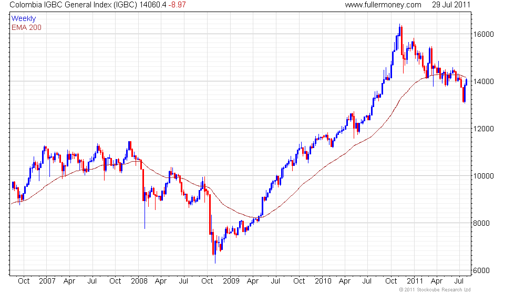Click the 'Apr' label right after 2008
The image size is (515, 294).
coord(161,281)
